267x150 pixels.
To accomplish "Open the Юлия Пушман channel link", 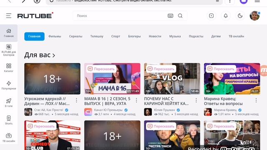I will [164, 110].
